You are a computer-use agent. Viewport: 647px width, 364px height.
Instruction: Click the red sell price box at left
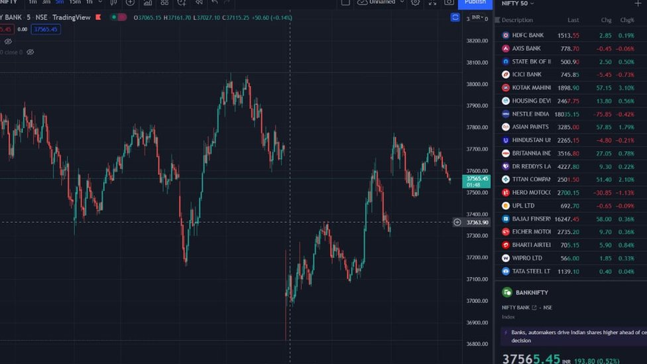tap(6, 29)
